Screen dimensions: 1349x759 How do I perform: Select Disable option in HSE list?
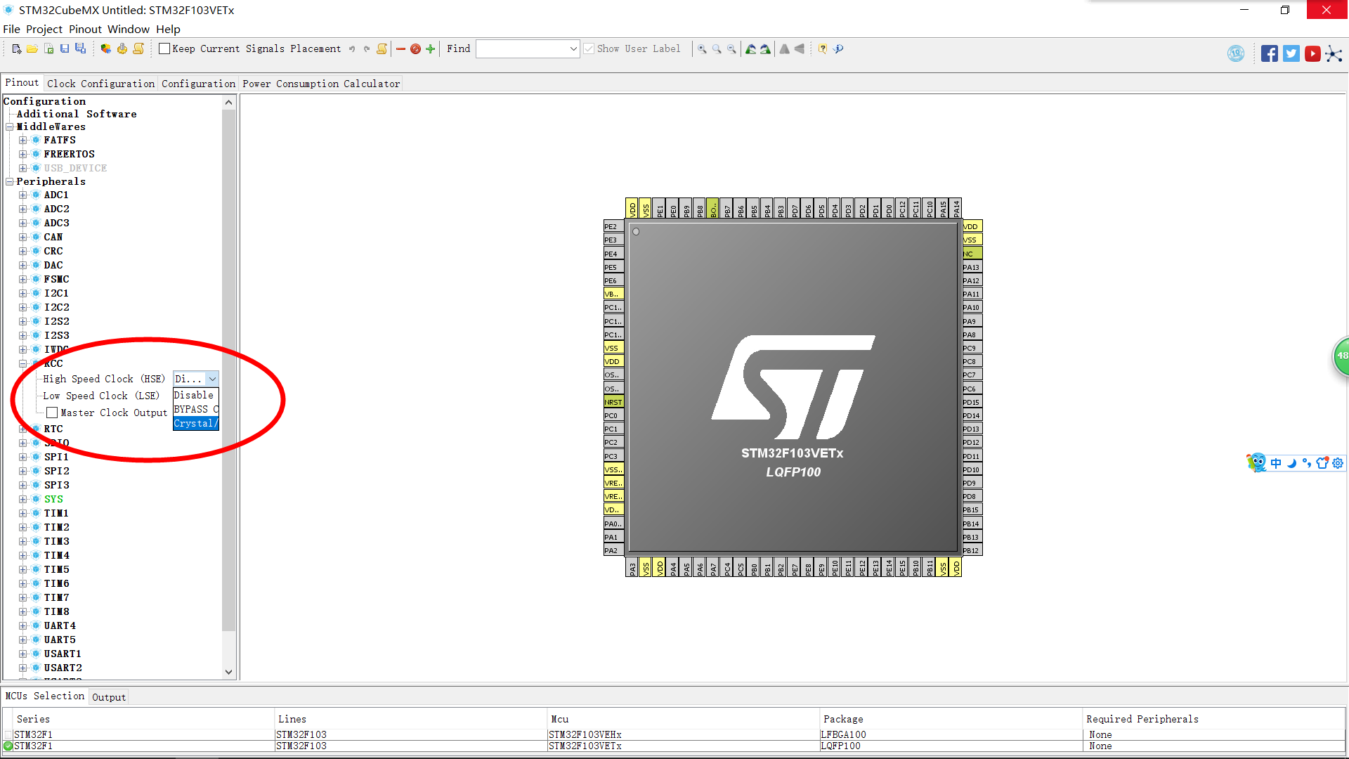pyautogui.click(x=196, y=396)
